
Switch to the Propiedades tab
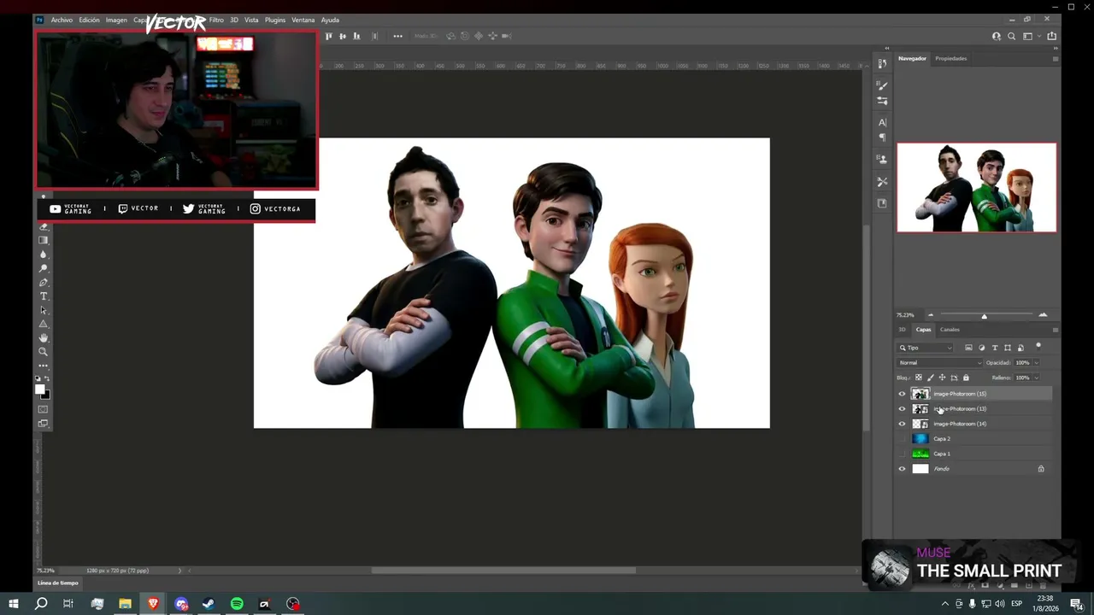click(x=951, y=59)
